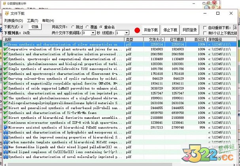Enable the 自动重新下载 checkbox
This screenshot has height=166, width=240.
pyautogui.click(x=205, y=28)
